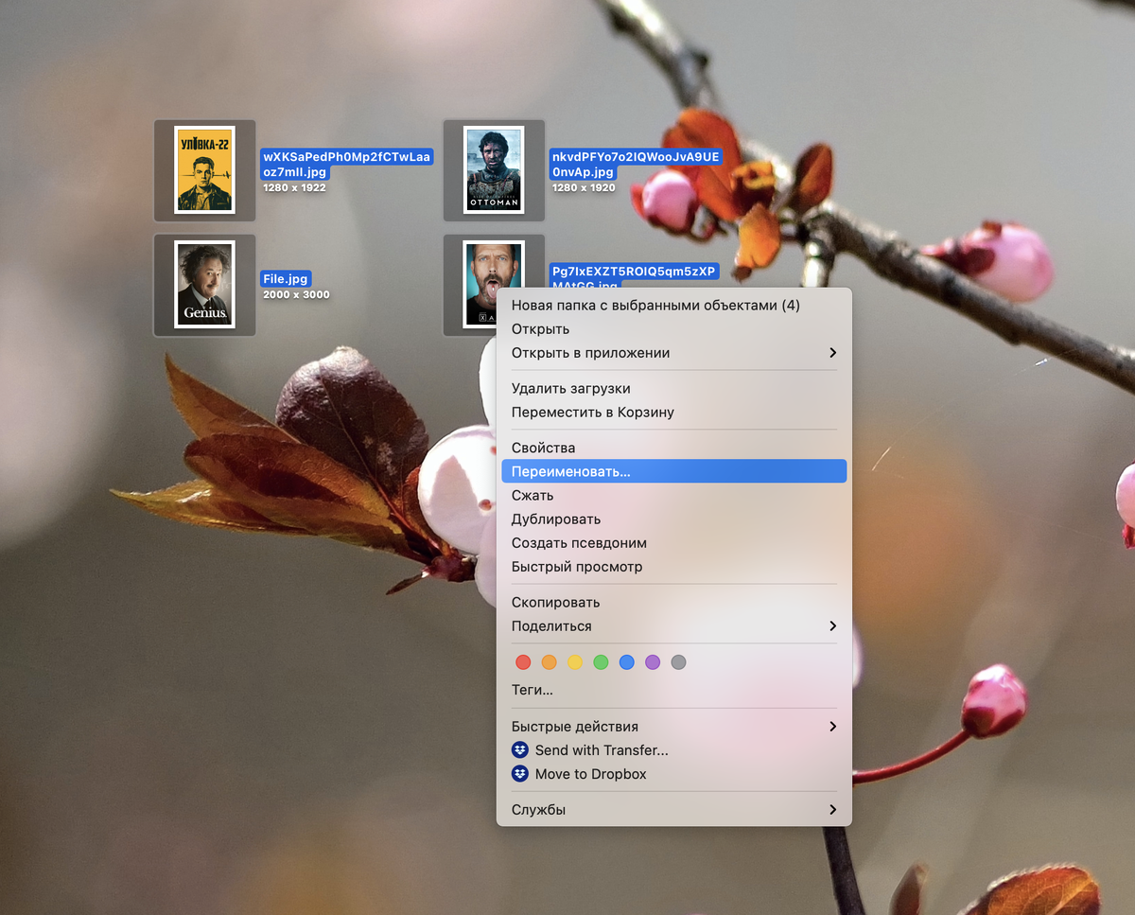Click file name nkvdPFYo7o2IQWooJvA9UE0nvAp.jpg

[636, 165]
